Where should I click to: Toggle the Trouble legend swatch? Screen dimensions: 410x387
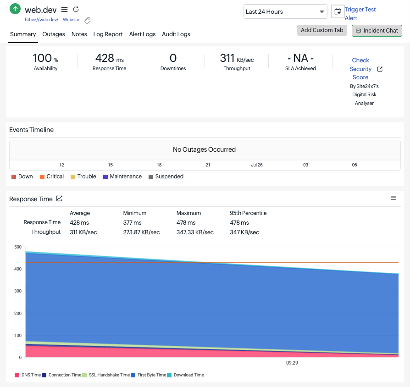click(73, 177)
